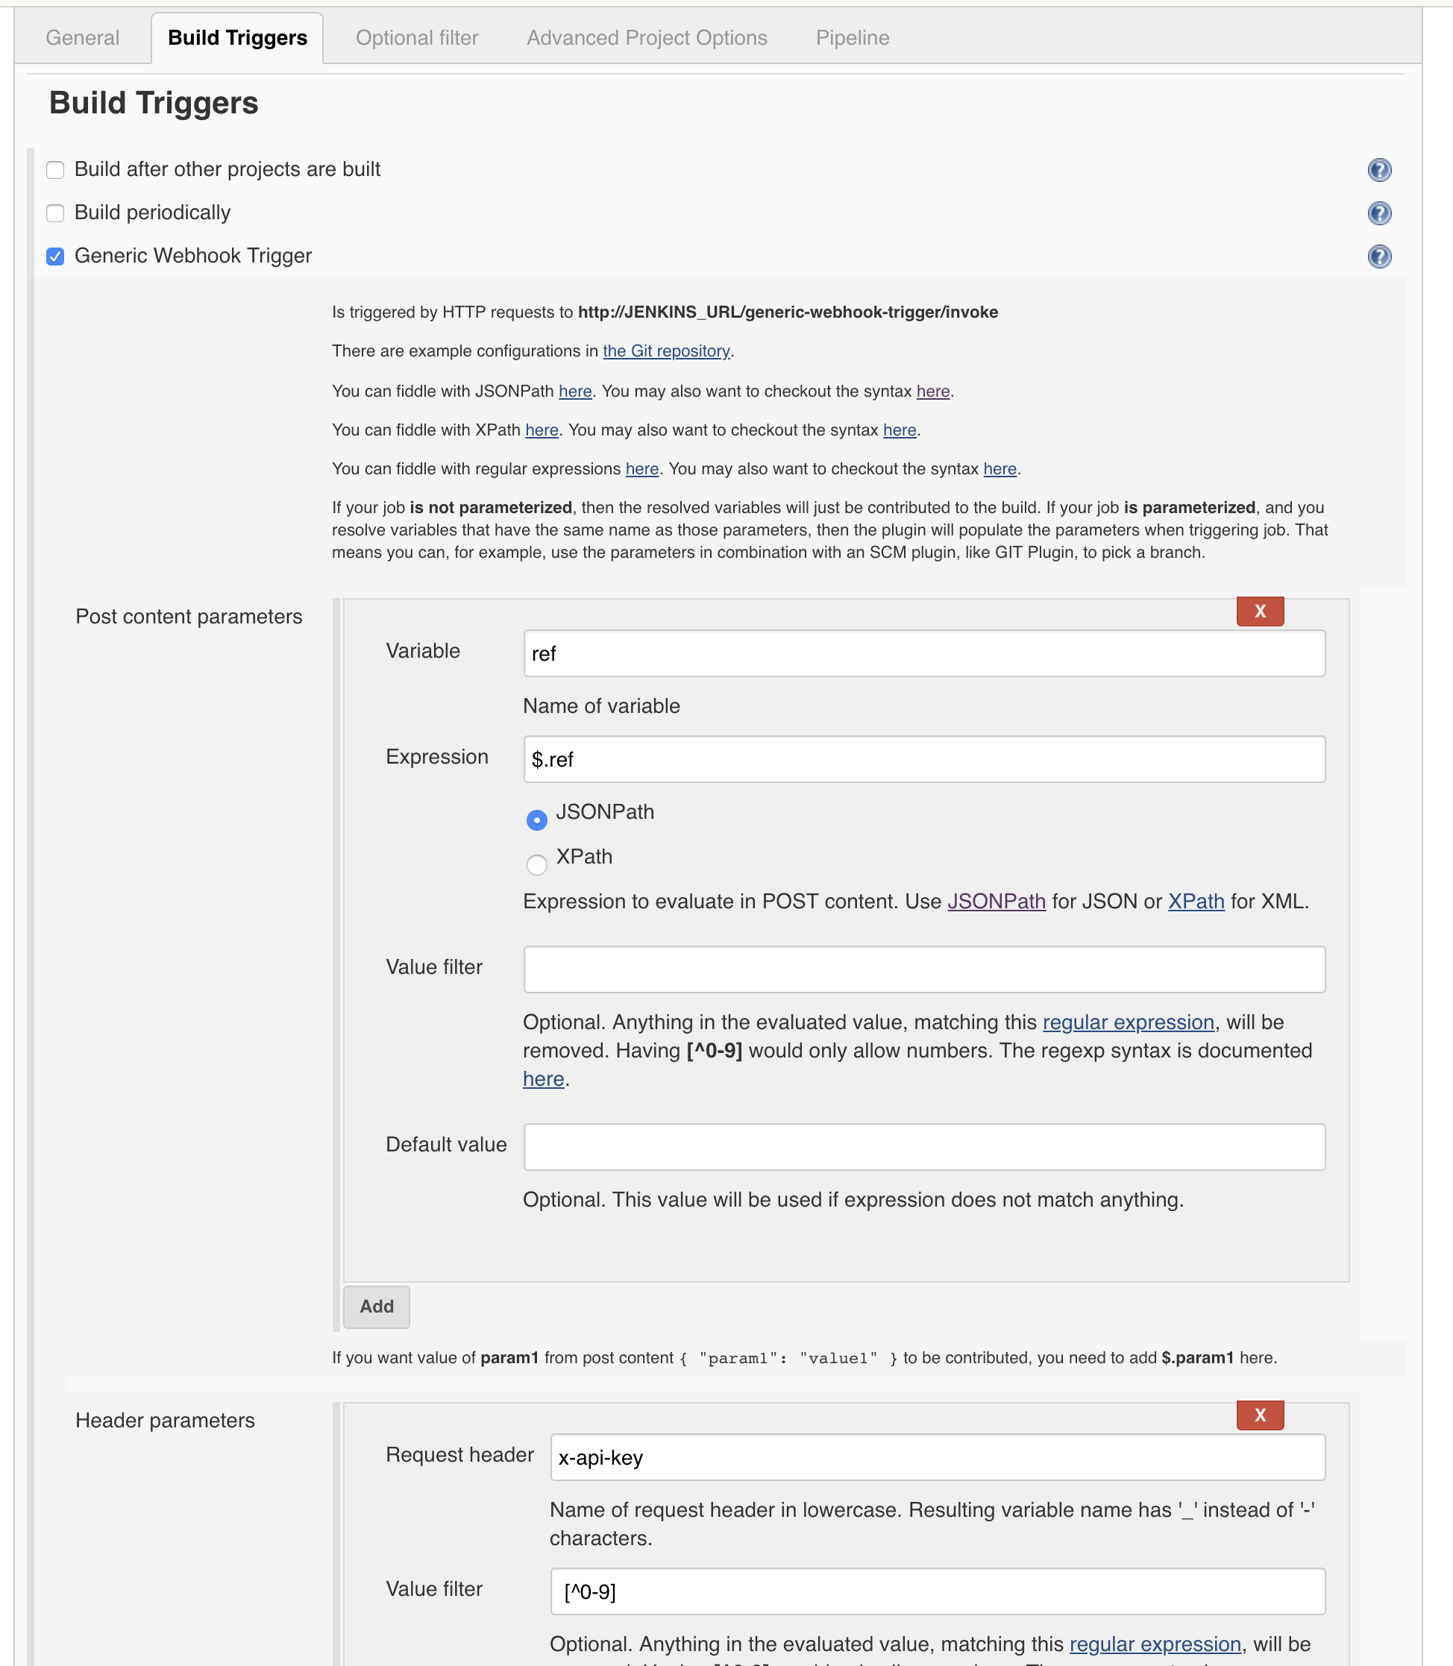Click the Variable field containing ref
The image size is (1453, 1666).
[923, 653]
